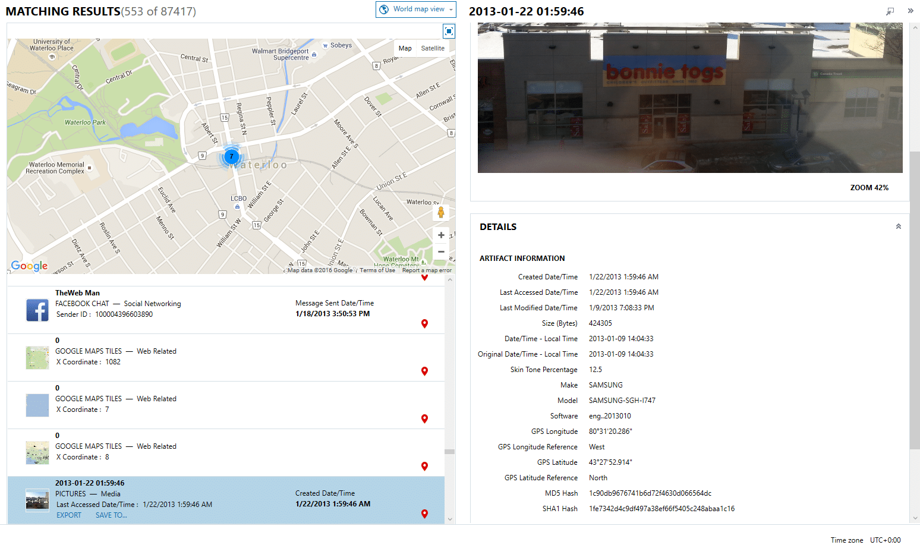Viewport: 920px width, 548px height.
Task: Click Walmart Bridgeport Supercentre marker on map
Action: [x=314, y=54]
